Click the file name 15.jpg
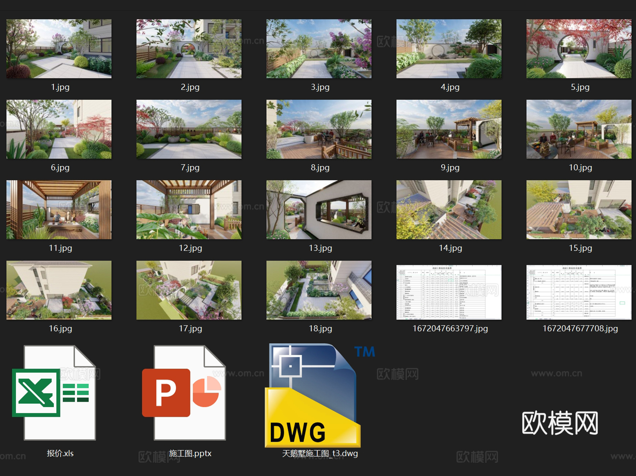 (x=581, y=248)
